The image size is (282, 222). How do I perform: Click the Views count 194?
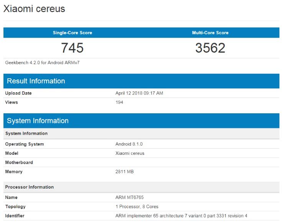click(119, 103)
